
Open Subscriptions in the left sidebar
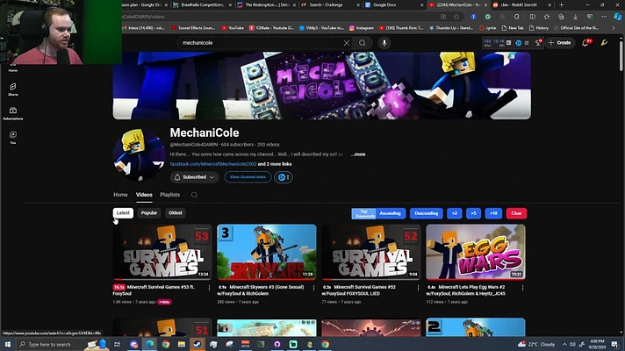coord(13,113)
